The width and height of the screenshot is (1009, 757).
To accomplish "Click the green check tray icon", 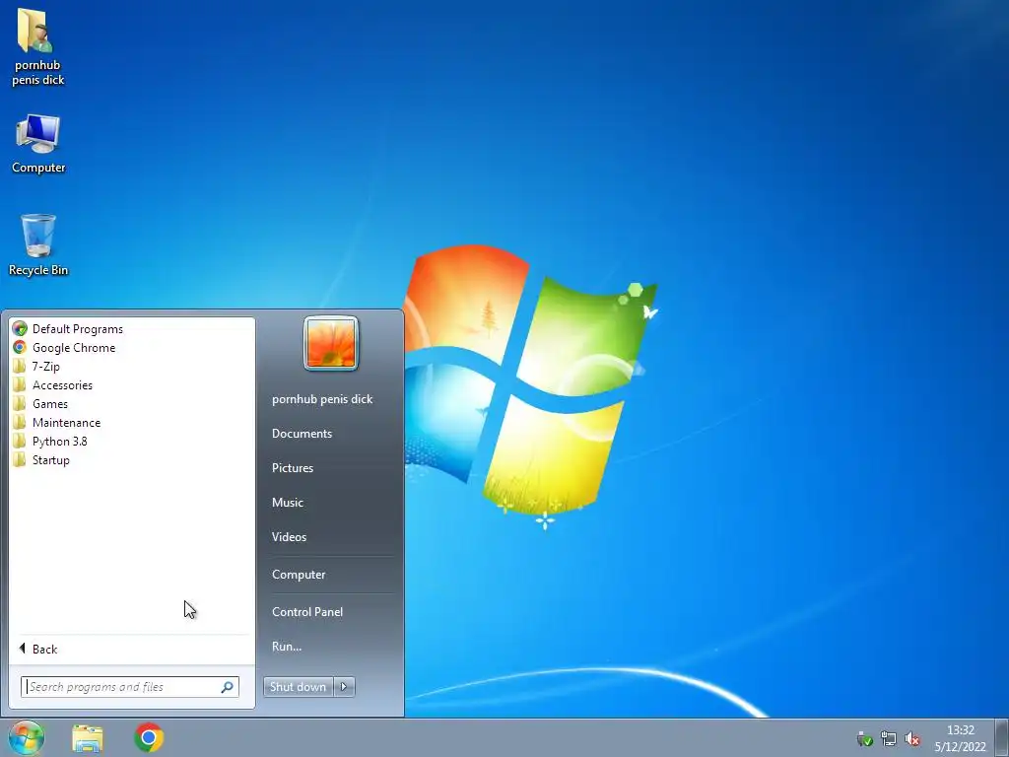I will (865, 739).
